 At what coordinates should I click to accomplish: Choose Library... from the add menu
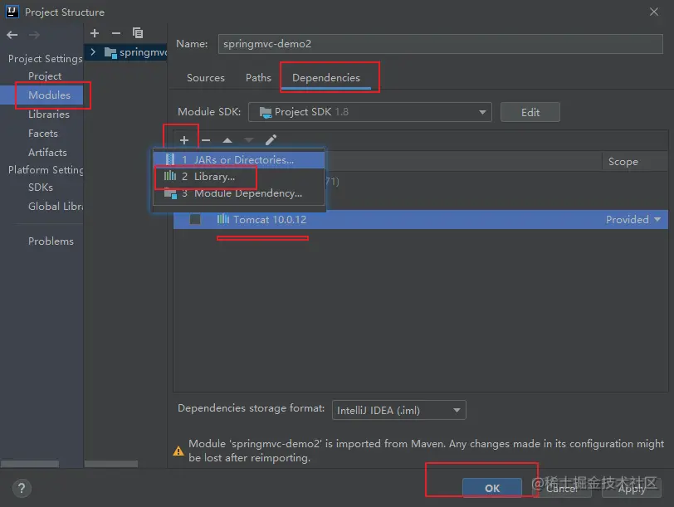(x=238, y=177)
